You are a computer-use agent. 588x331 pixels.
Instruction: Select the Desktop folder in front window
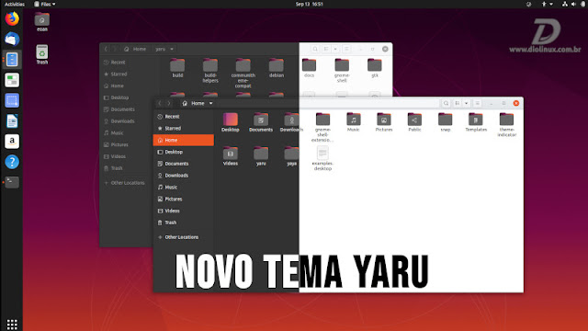click(x=231, y=122)
